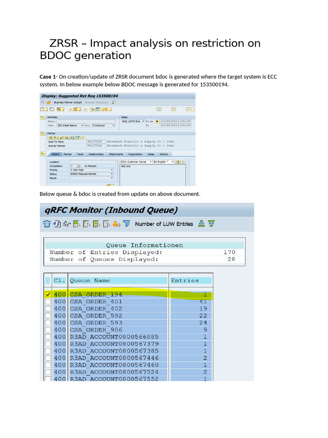Click the refresh icon in qRFC Monitor toolbar
Screen dimensions: 328x438
(57, 224)
